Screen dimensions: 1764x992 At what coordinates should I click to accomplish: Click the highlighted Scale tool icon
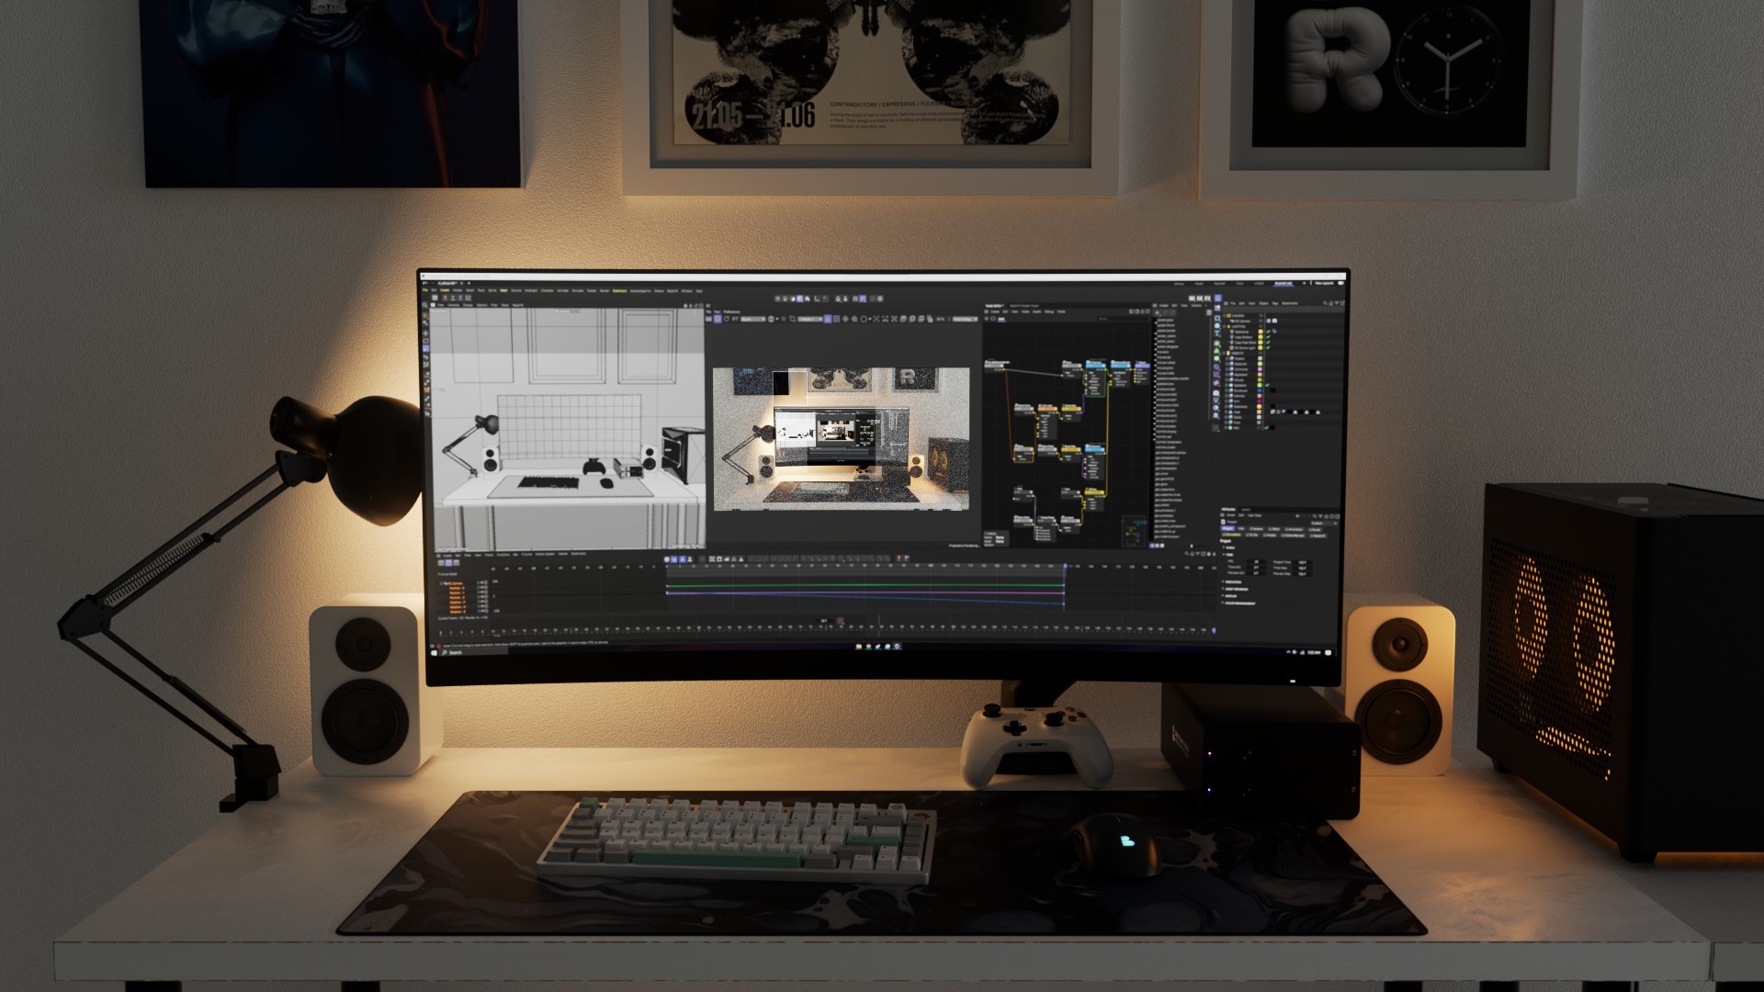(425, 349)
